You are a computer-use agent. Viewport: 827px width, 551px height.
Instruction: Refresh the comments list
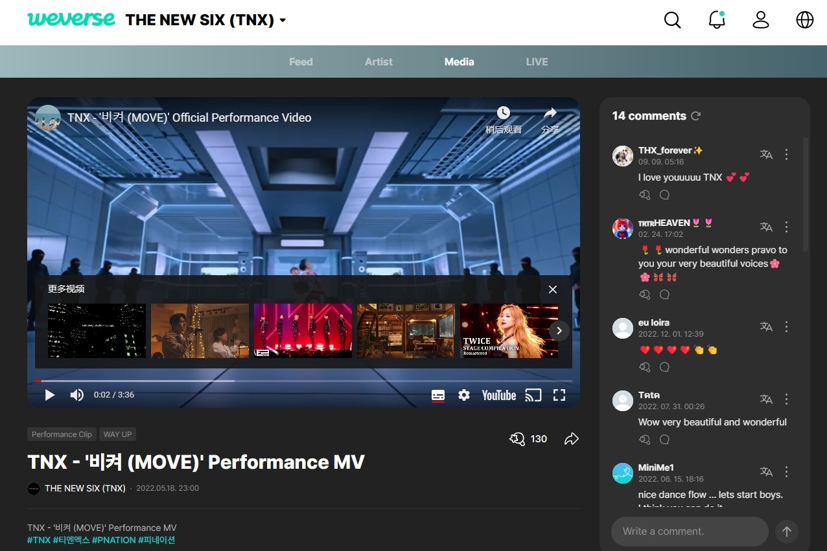(695, 116)
